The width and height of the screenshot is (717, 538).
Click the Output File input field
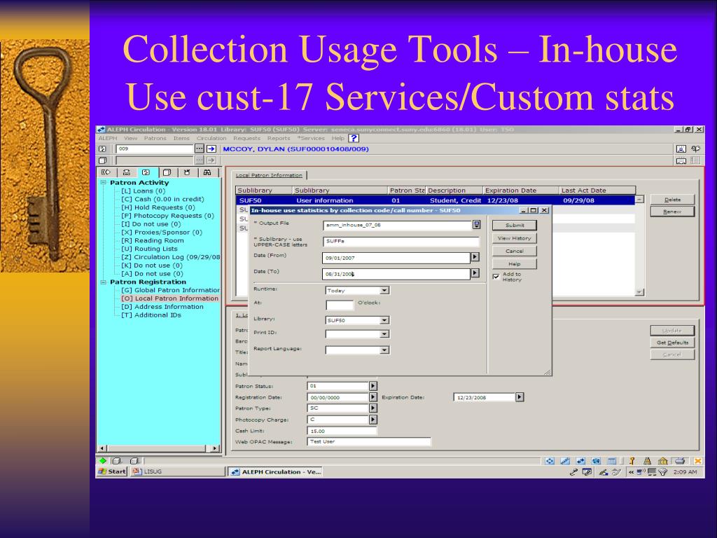(x=398, y=225)
